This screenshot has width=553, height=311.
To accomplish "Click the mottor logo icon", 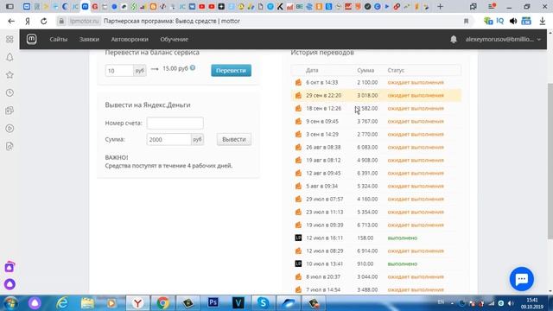I will click(31, 39).
